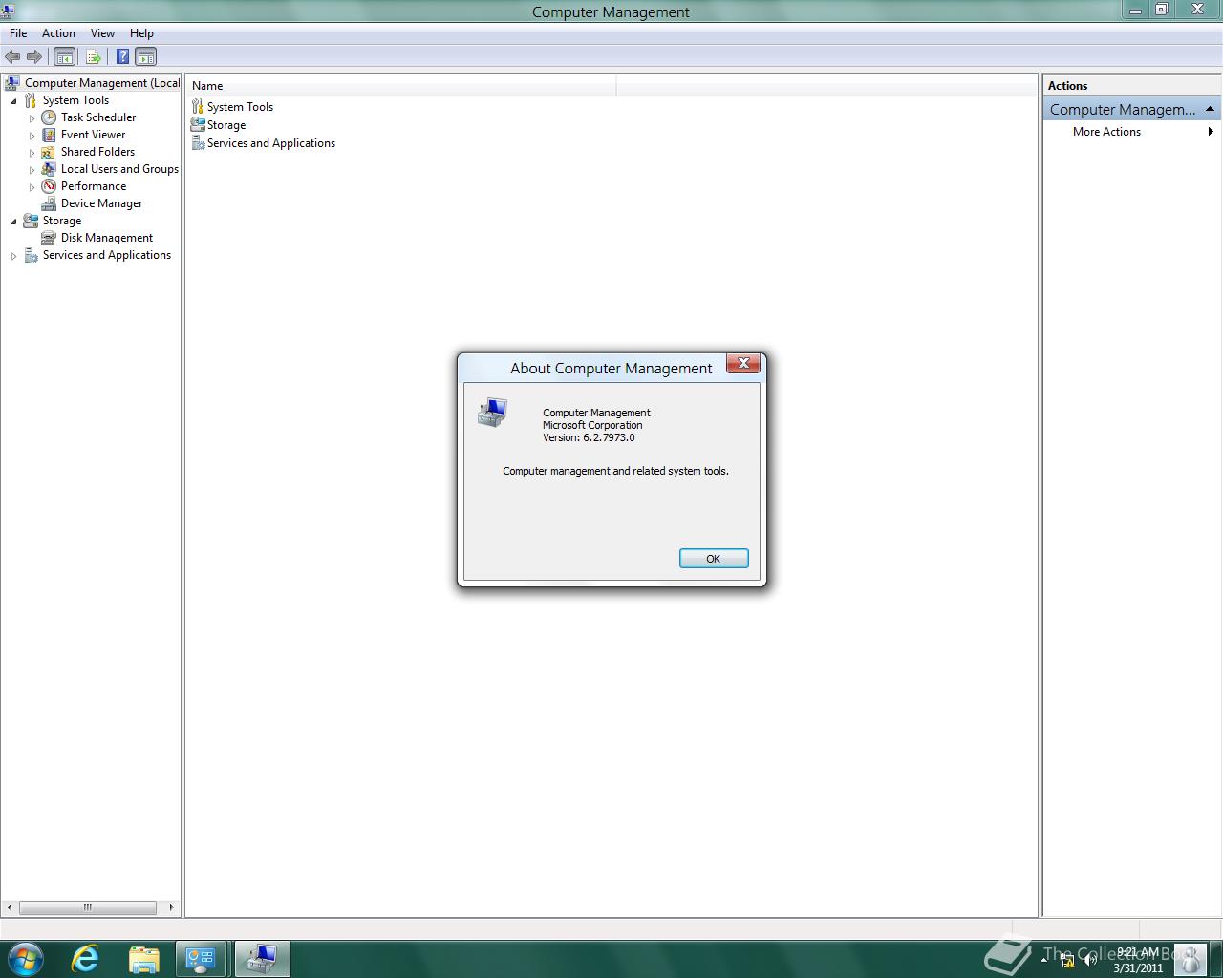Click the Back arrow toolbar icon
The height and width of the screenshot is (978, 1223).
coord(12,57)
